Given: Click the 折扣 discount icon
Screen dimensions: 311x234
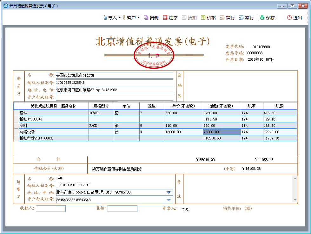Looking at the screenshot, I should (184, 18).
